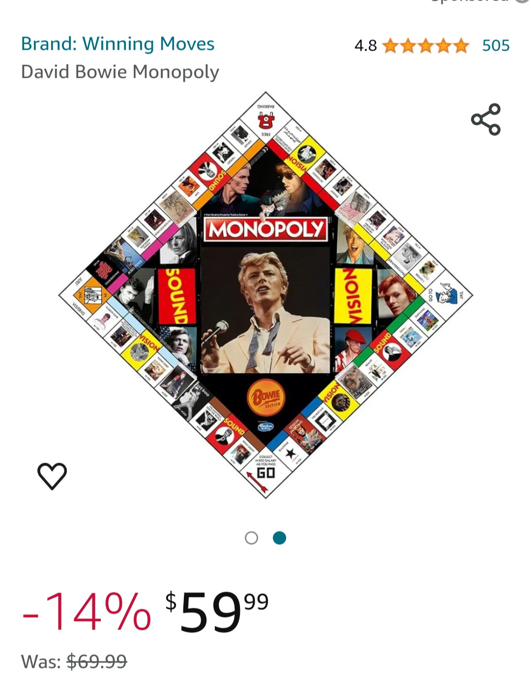The width and height of the screenshot is (531, 686).
Task: Tap the red SOUND card on the board
Action: click(177, 296)
